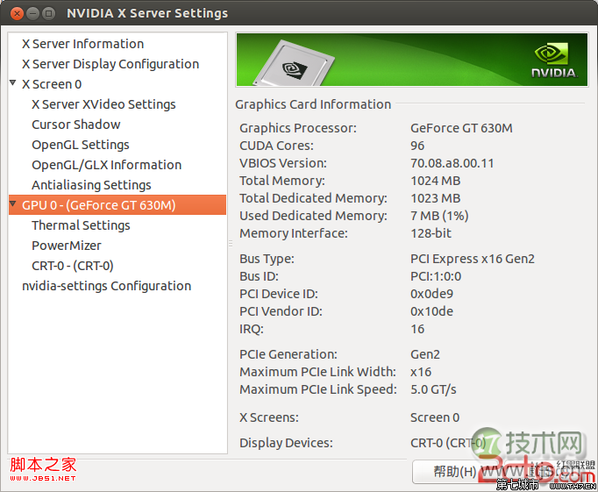Maximize the settings window
This screenshot has width=598, height=492.
click(48, 13)
